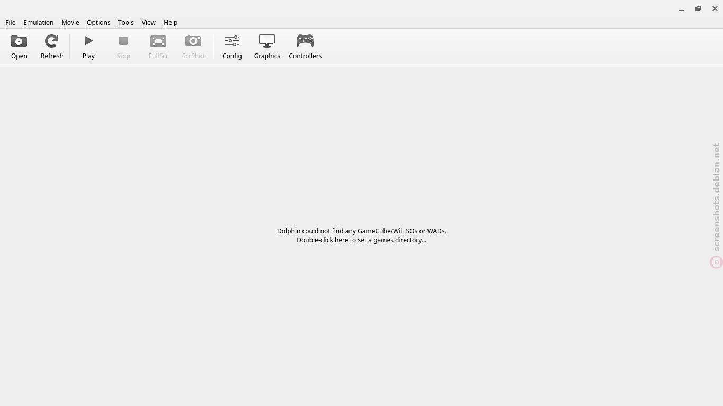The width and height of the screenshot is (723, 406).
Task: Minimize the Dolphin window
Action: [x=681, y=9]
